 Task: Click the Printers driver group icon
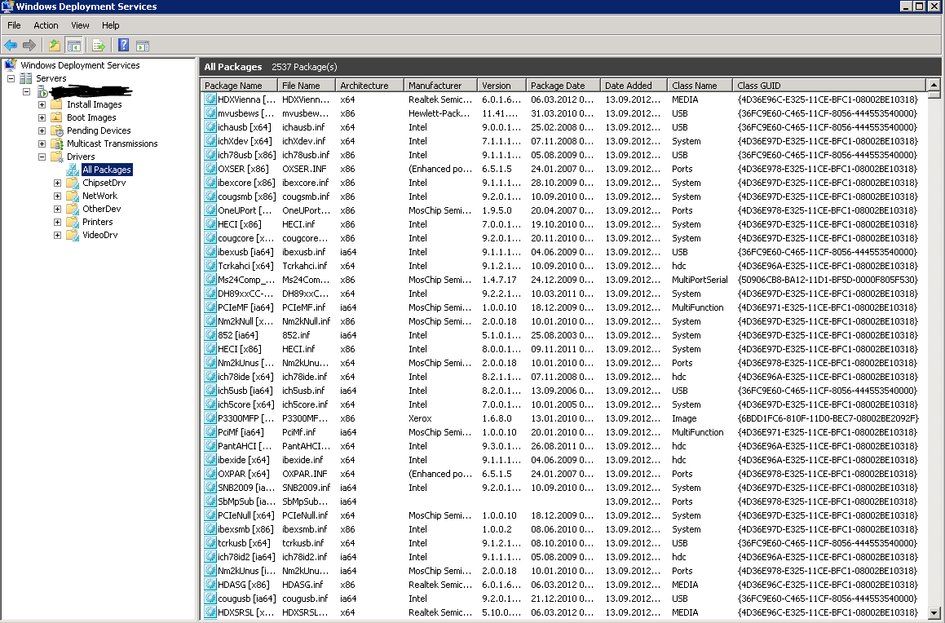point(73,223)
